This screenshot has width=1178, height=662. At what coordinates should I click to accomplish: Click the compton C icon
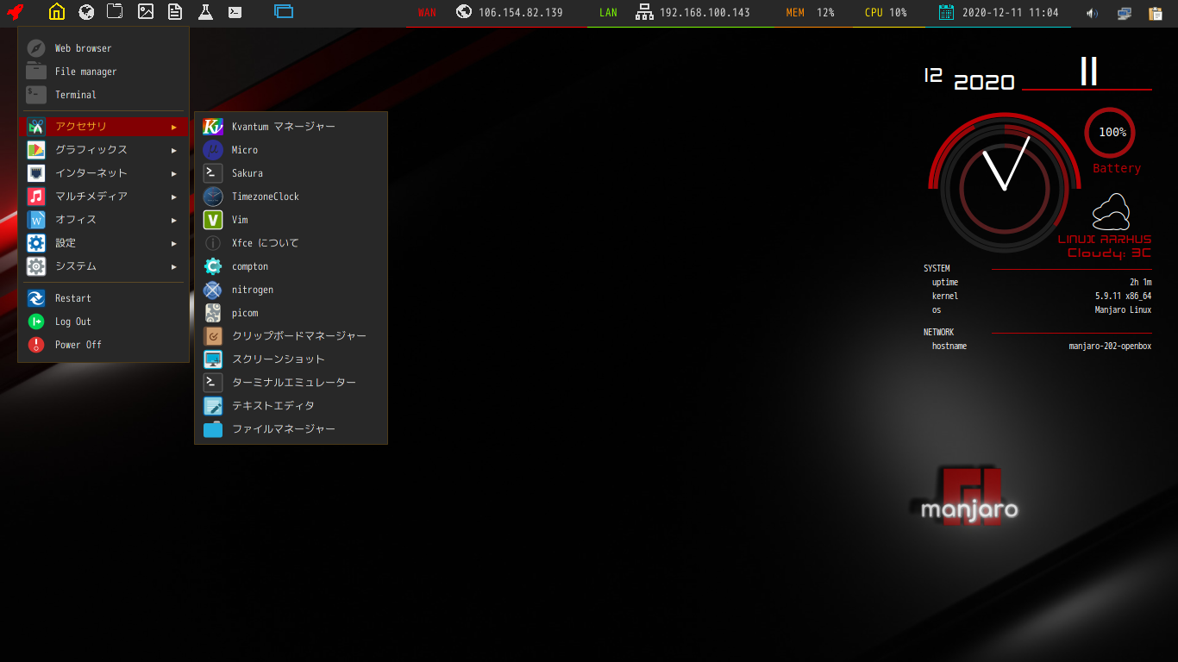click(213, 266)
